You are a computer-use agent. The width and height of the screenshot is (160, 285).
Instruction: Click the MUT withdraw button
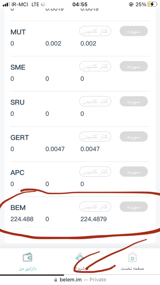point(95,31)
